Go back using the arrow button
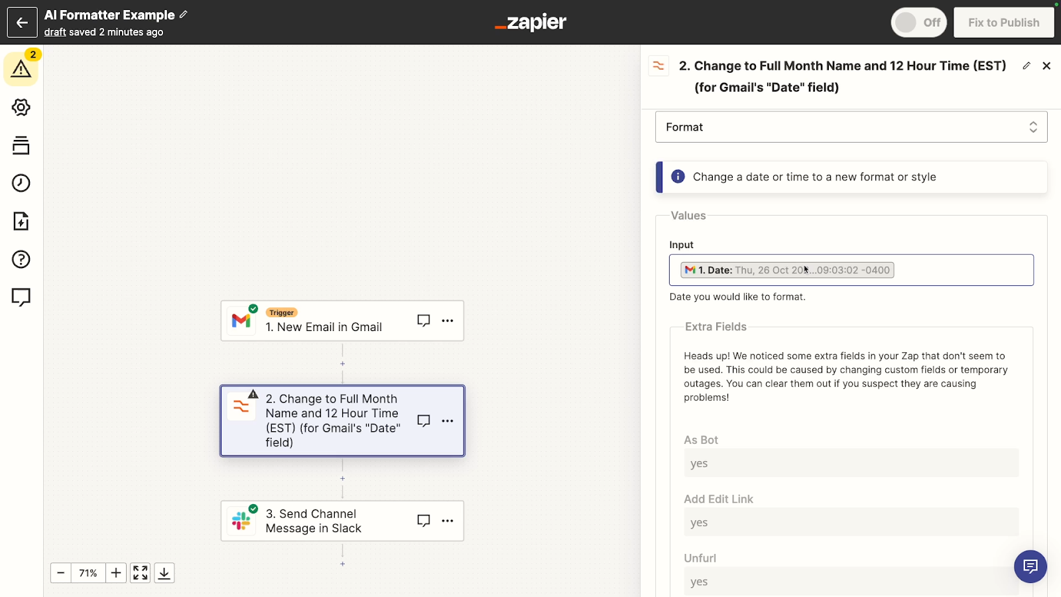 tap(22, 23)
